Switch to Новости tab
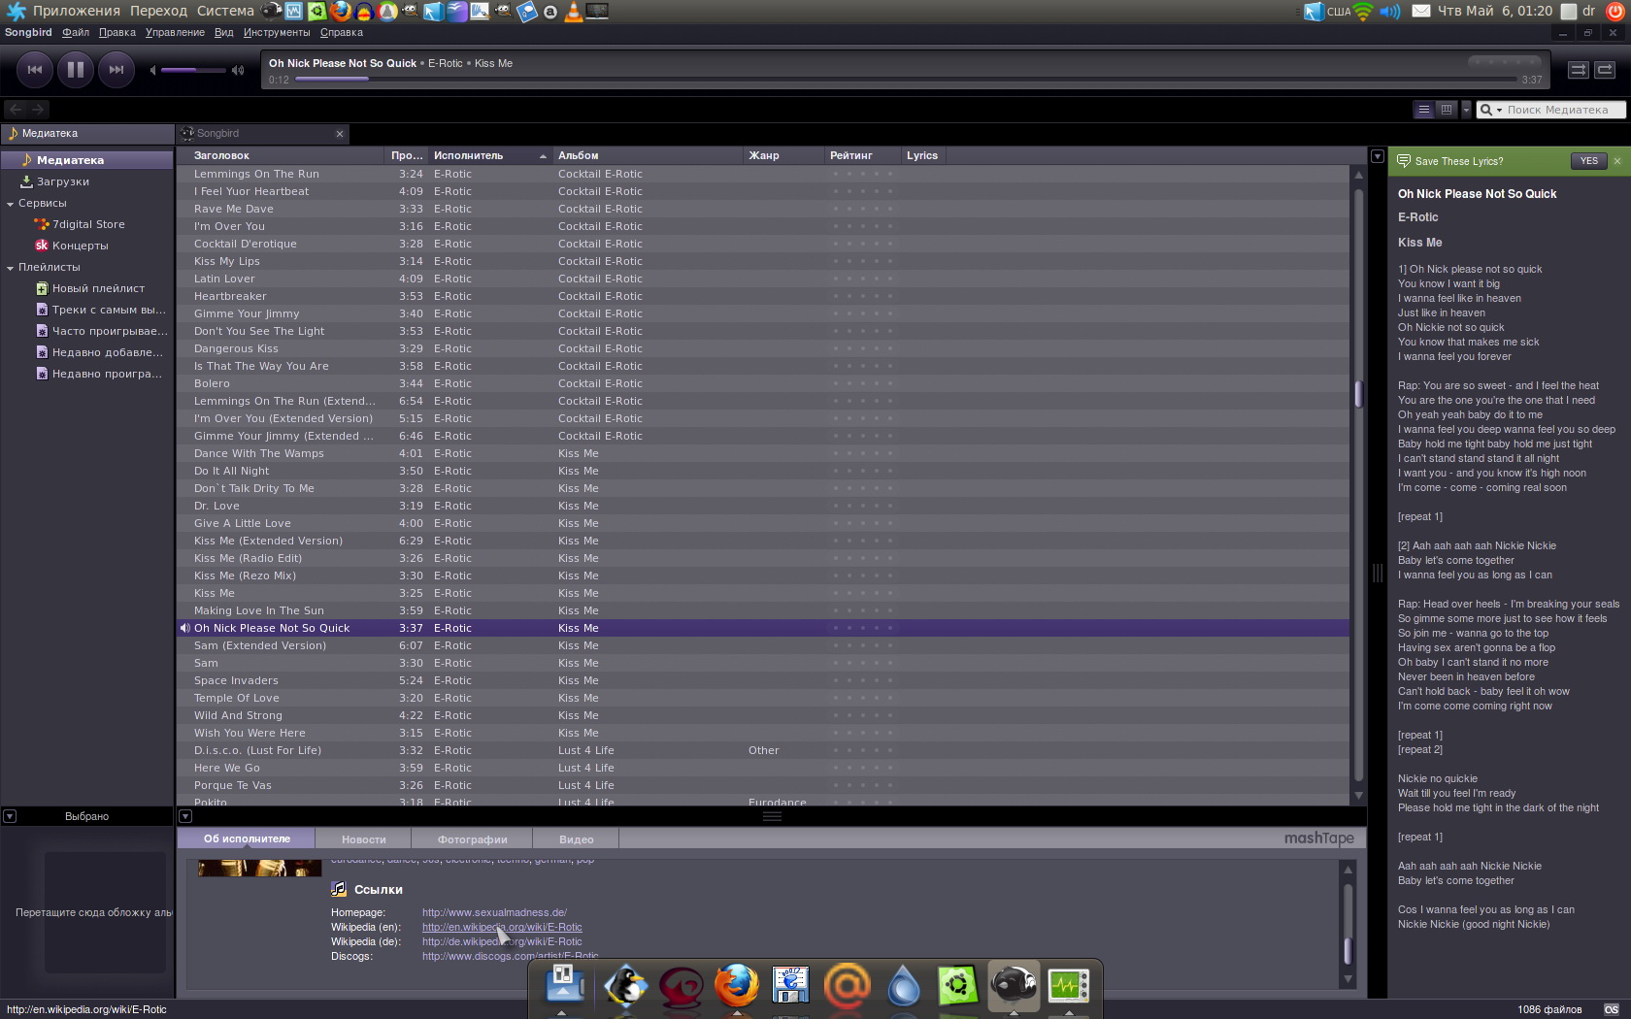The width and height of the screenshot is (1631, 1019). click(x=364, y=839)
